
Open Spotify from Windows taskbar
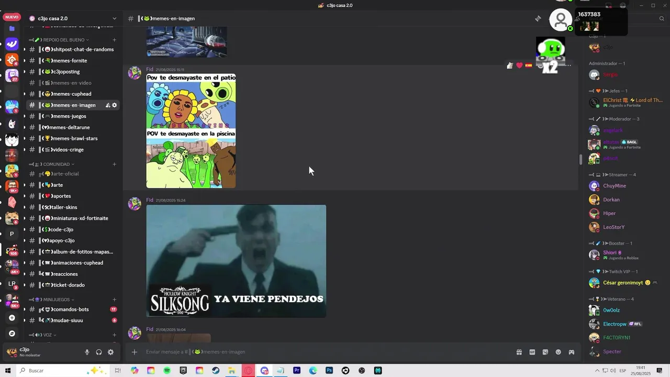(167, 371)
